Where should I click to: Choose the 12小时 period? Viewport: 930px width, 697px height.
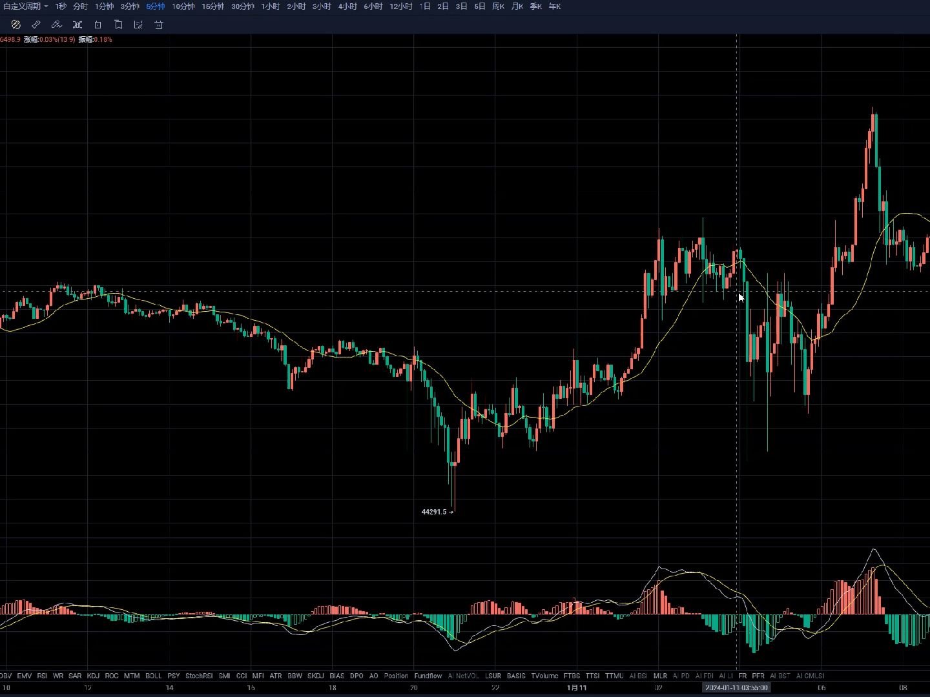coord(401,6)
